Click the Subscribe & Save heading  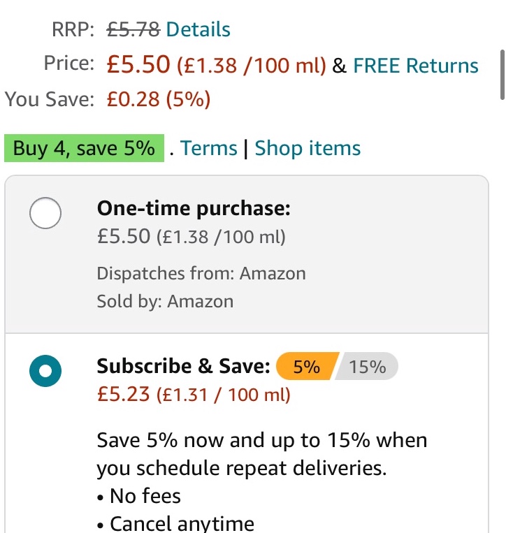[183, 366]
